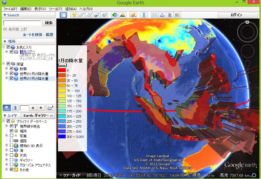Collapse the Search panel triangle

[x=5, y=15]
